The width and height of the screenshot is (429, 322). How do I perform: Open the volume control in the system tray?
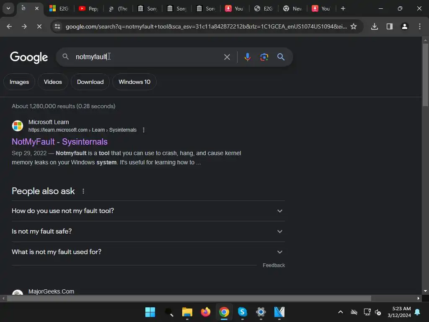pos(378,312)
